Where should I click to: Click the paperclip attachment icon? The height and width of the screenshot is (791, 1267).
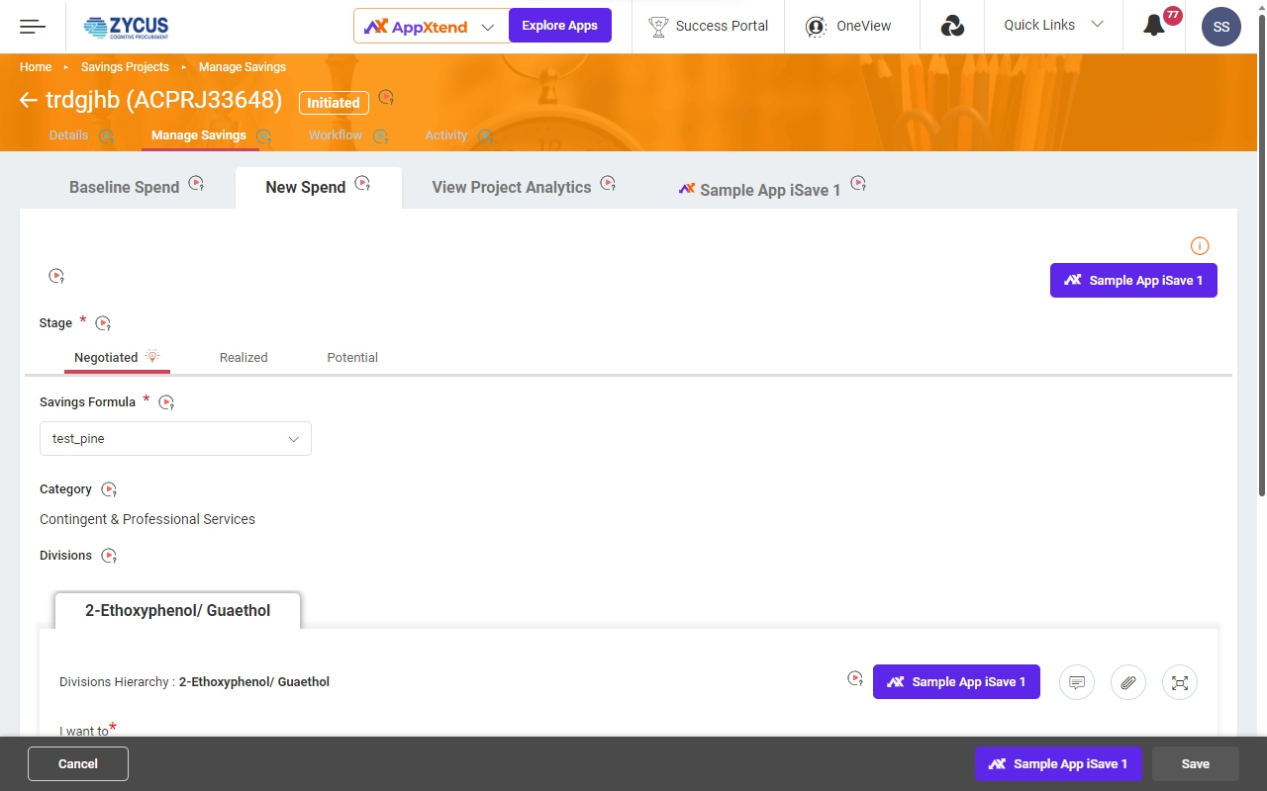pyautogui.click(x=1128, y=682)
